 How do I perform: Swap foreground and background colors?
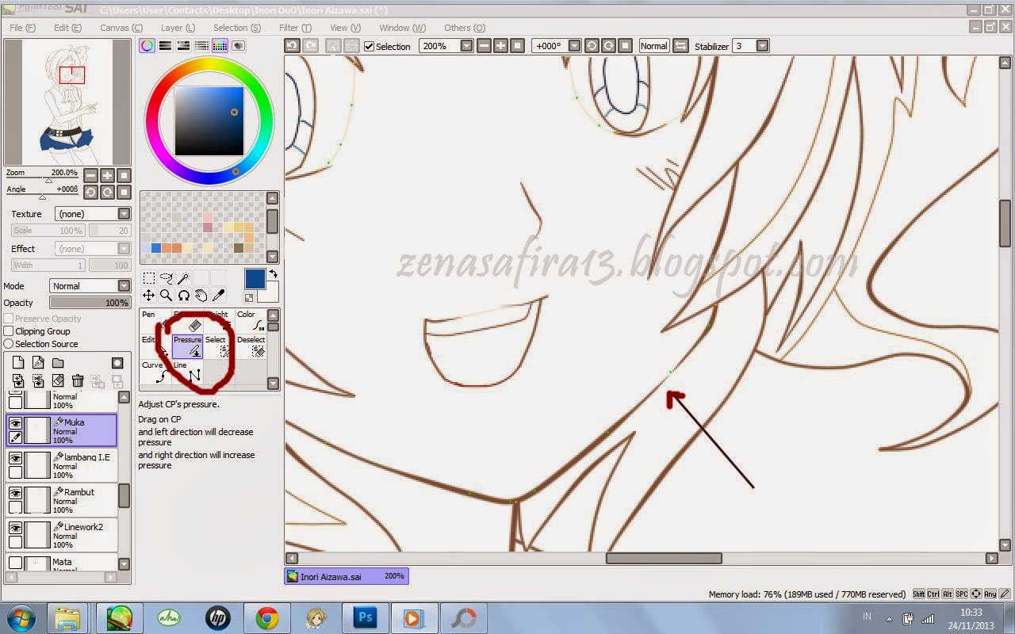point(273,274)
